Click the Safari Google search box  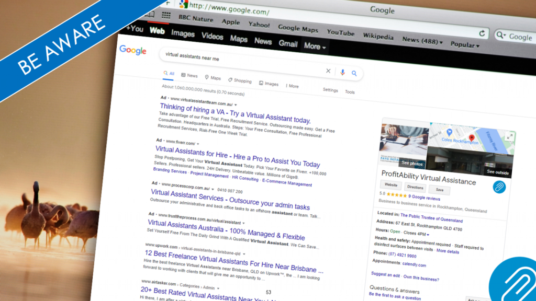point(515,36)
